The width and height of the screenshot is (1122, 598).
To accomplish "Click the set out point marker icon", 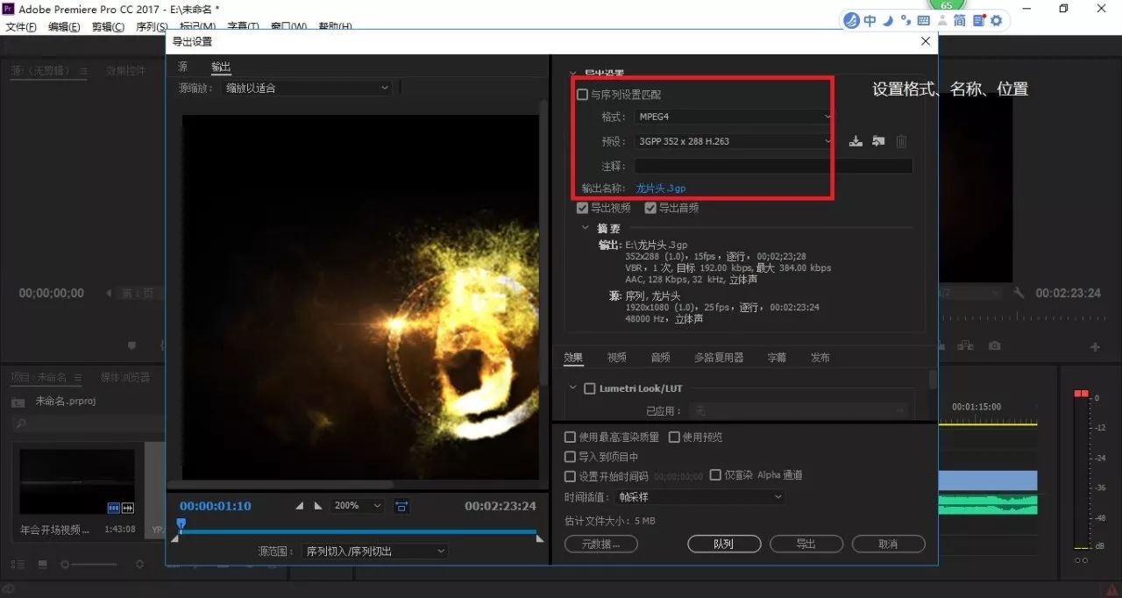I will point(318,506).
